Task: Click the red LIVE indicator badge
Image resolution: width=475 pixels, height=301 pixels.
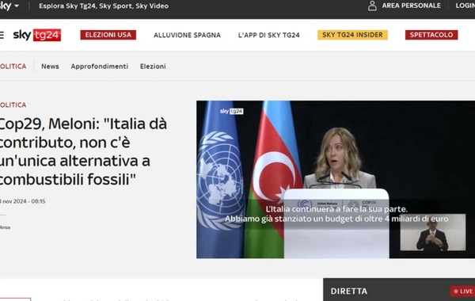Action: [462, 291]
